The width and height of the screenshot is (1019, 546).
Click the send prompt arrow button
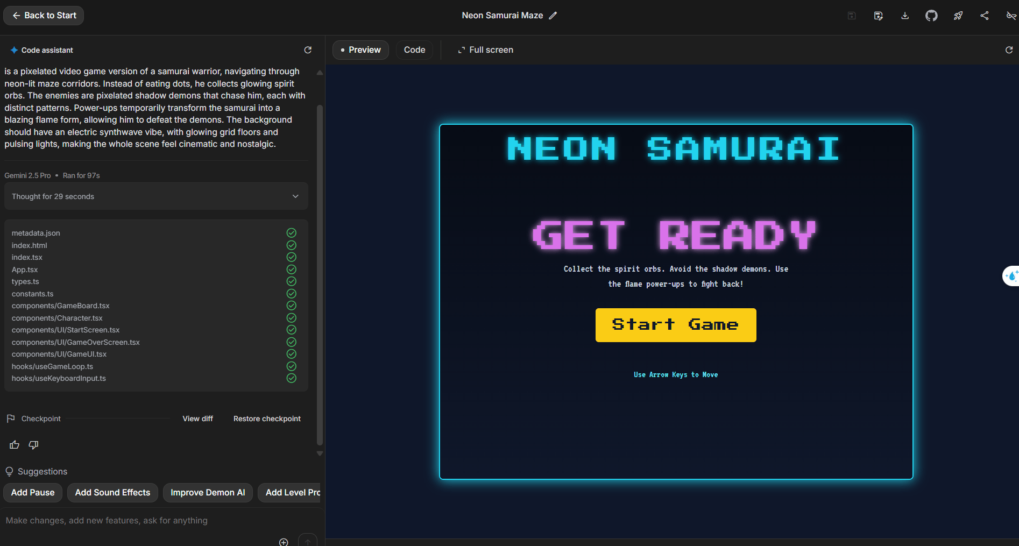[308, 541]
